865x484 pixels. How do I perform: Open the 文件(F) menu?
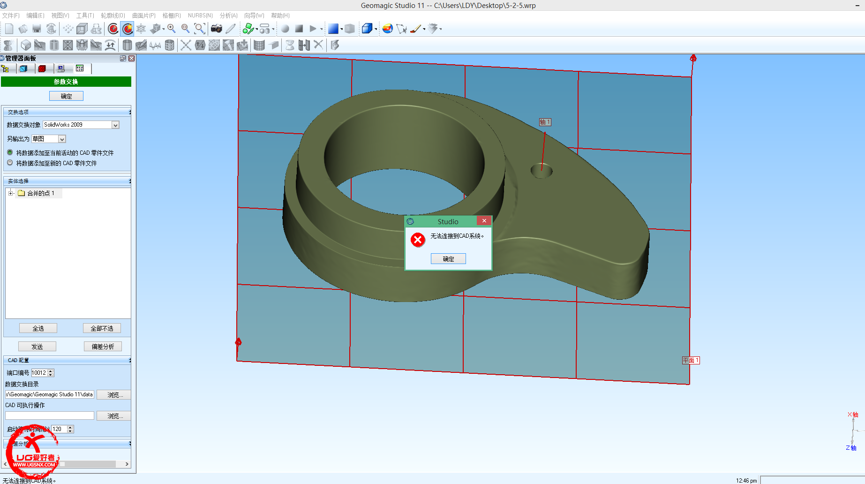coord(11,15)
